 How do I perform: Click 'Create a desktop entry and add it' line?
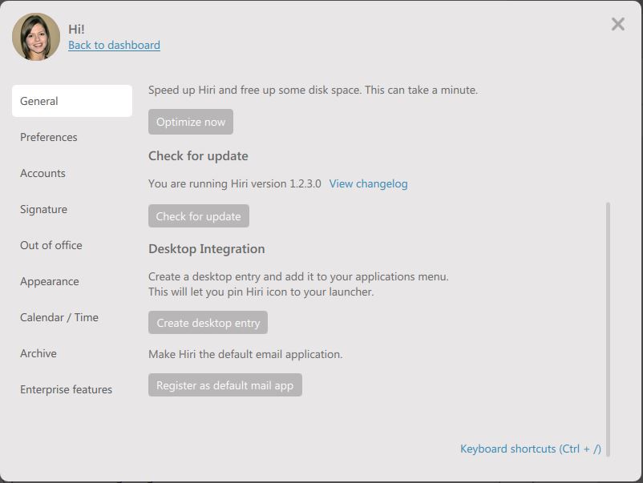click(298, 276)
